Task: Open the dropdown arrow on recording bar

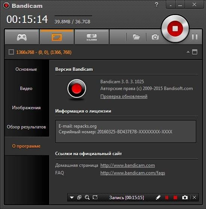Action: [x=71, y=197]
